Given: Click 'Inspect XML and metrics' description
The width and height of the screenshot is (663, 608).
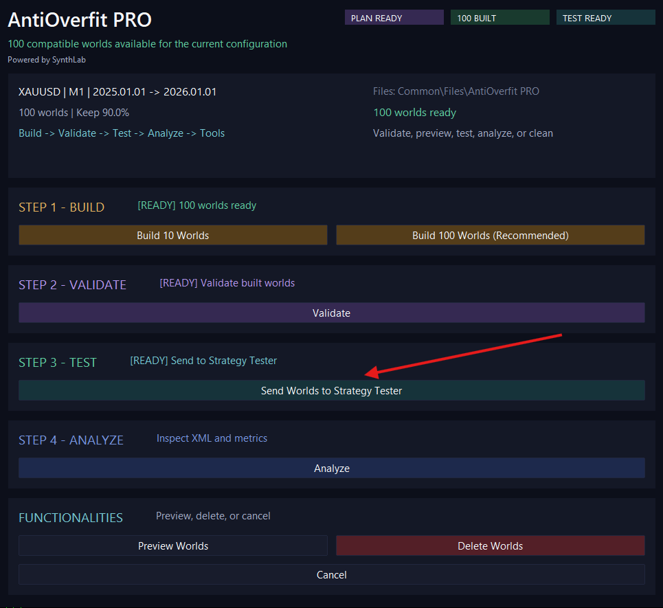Looking at the screenshot, I should [212, 438].
